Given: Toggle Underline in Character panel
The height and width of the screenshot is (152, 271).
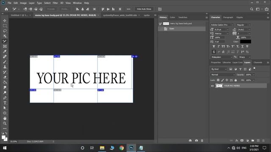Looking at the screenshot, I should click(242, 46).
